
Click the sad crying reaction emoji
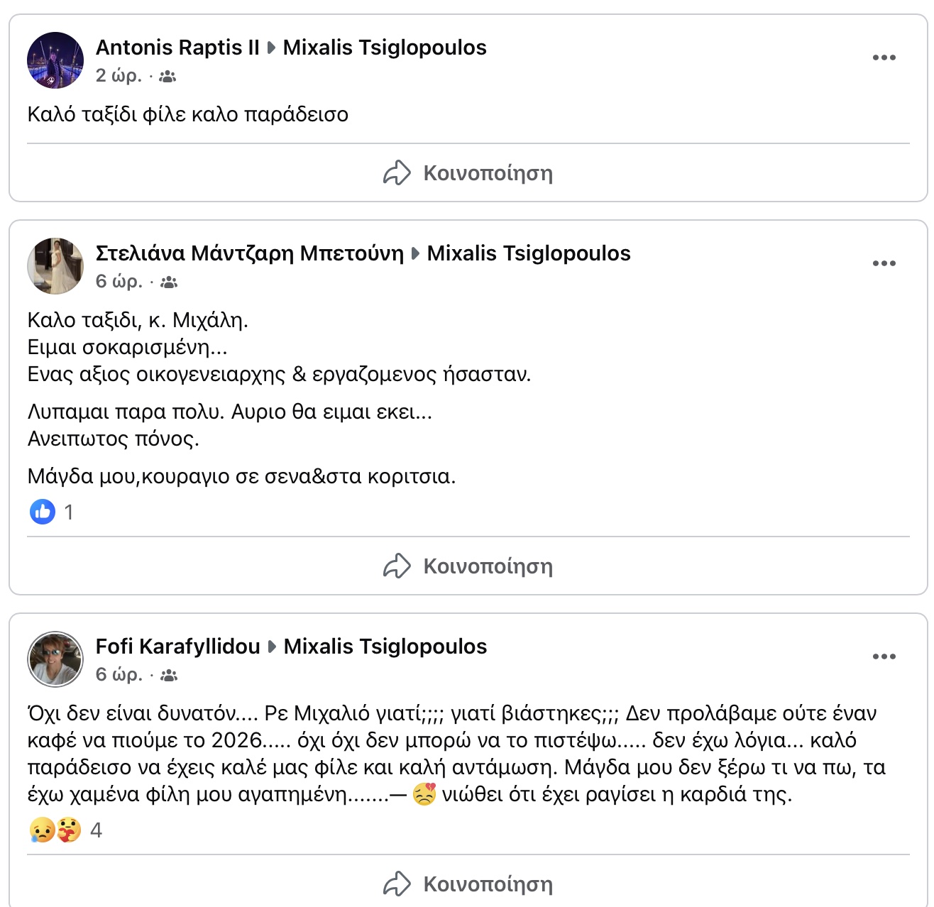coord(41,830)
